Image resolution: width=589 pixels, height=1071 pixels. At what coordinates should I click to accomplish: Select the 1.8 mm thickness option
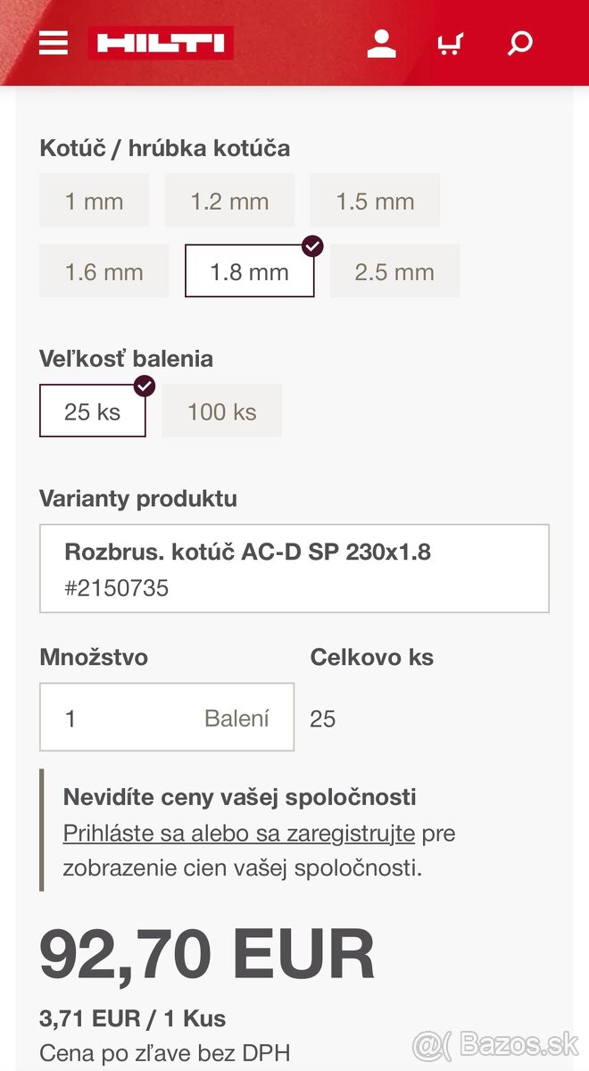coord(249,271)
